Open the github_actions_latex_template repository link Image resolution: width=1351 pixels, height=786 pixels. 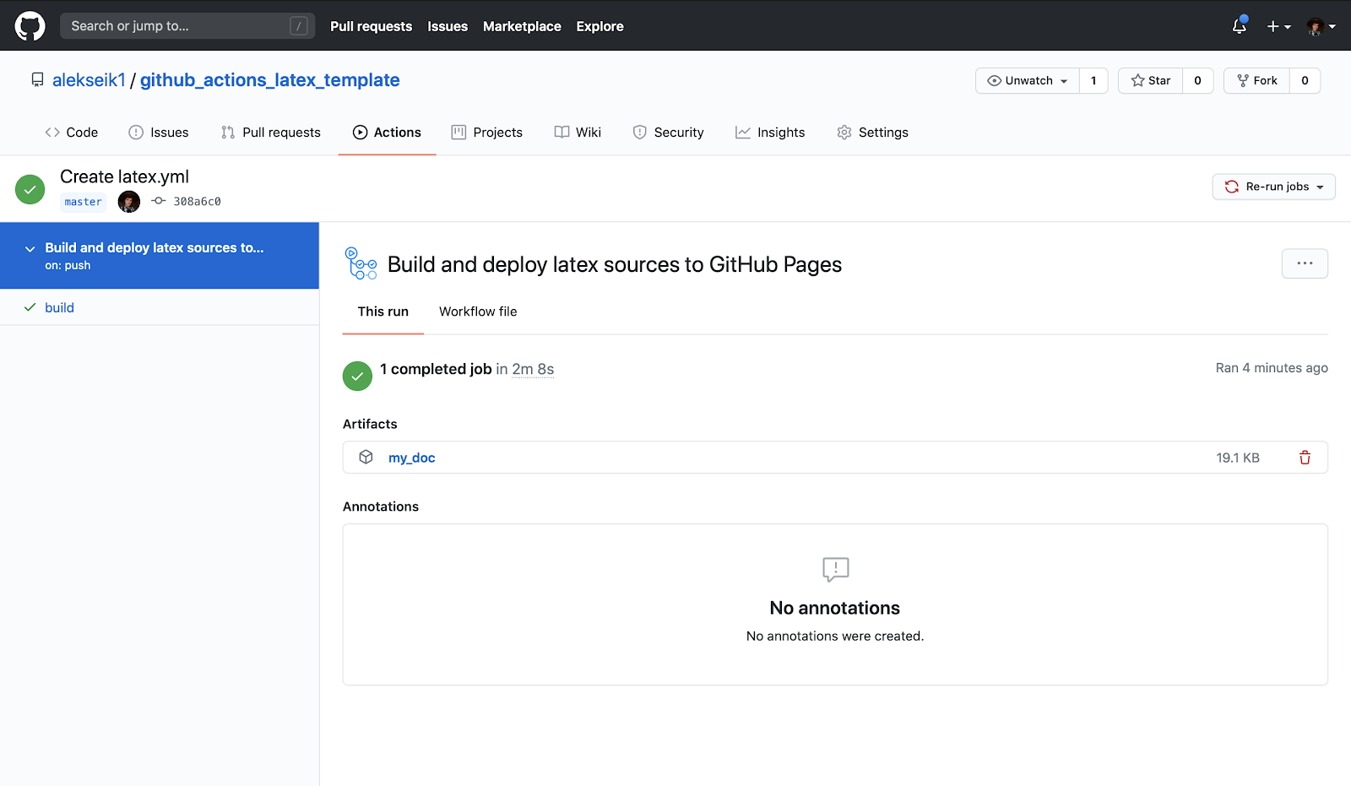[270, 80]
